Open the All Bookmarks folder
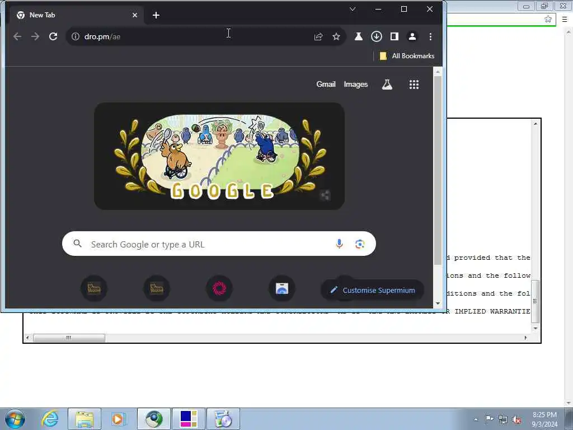 pos(407,56)
